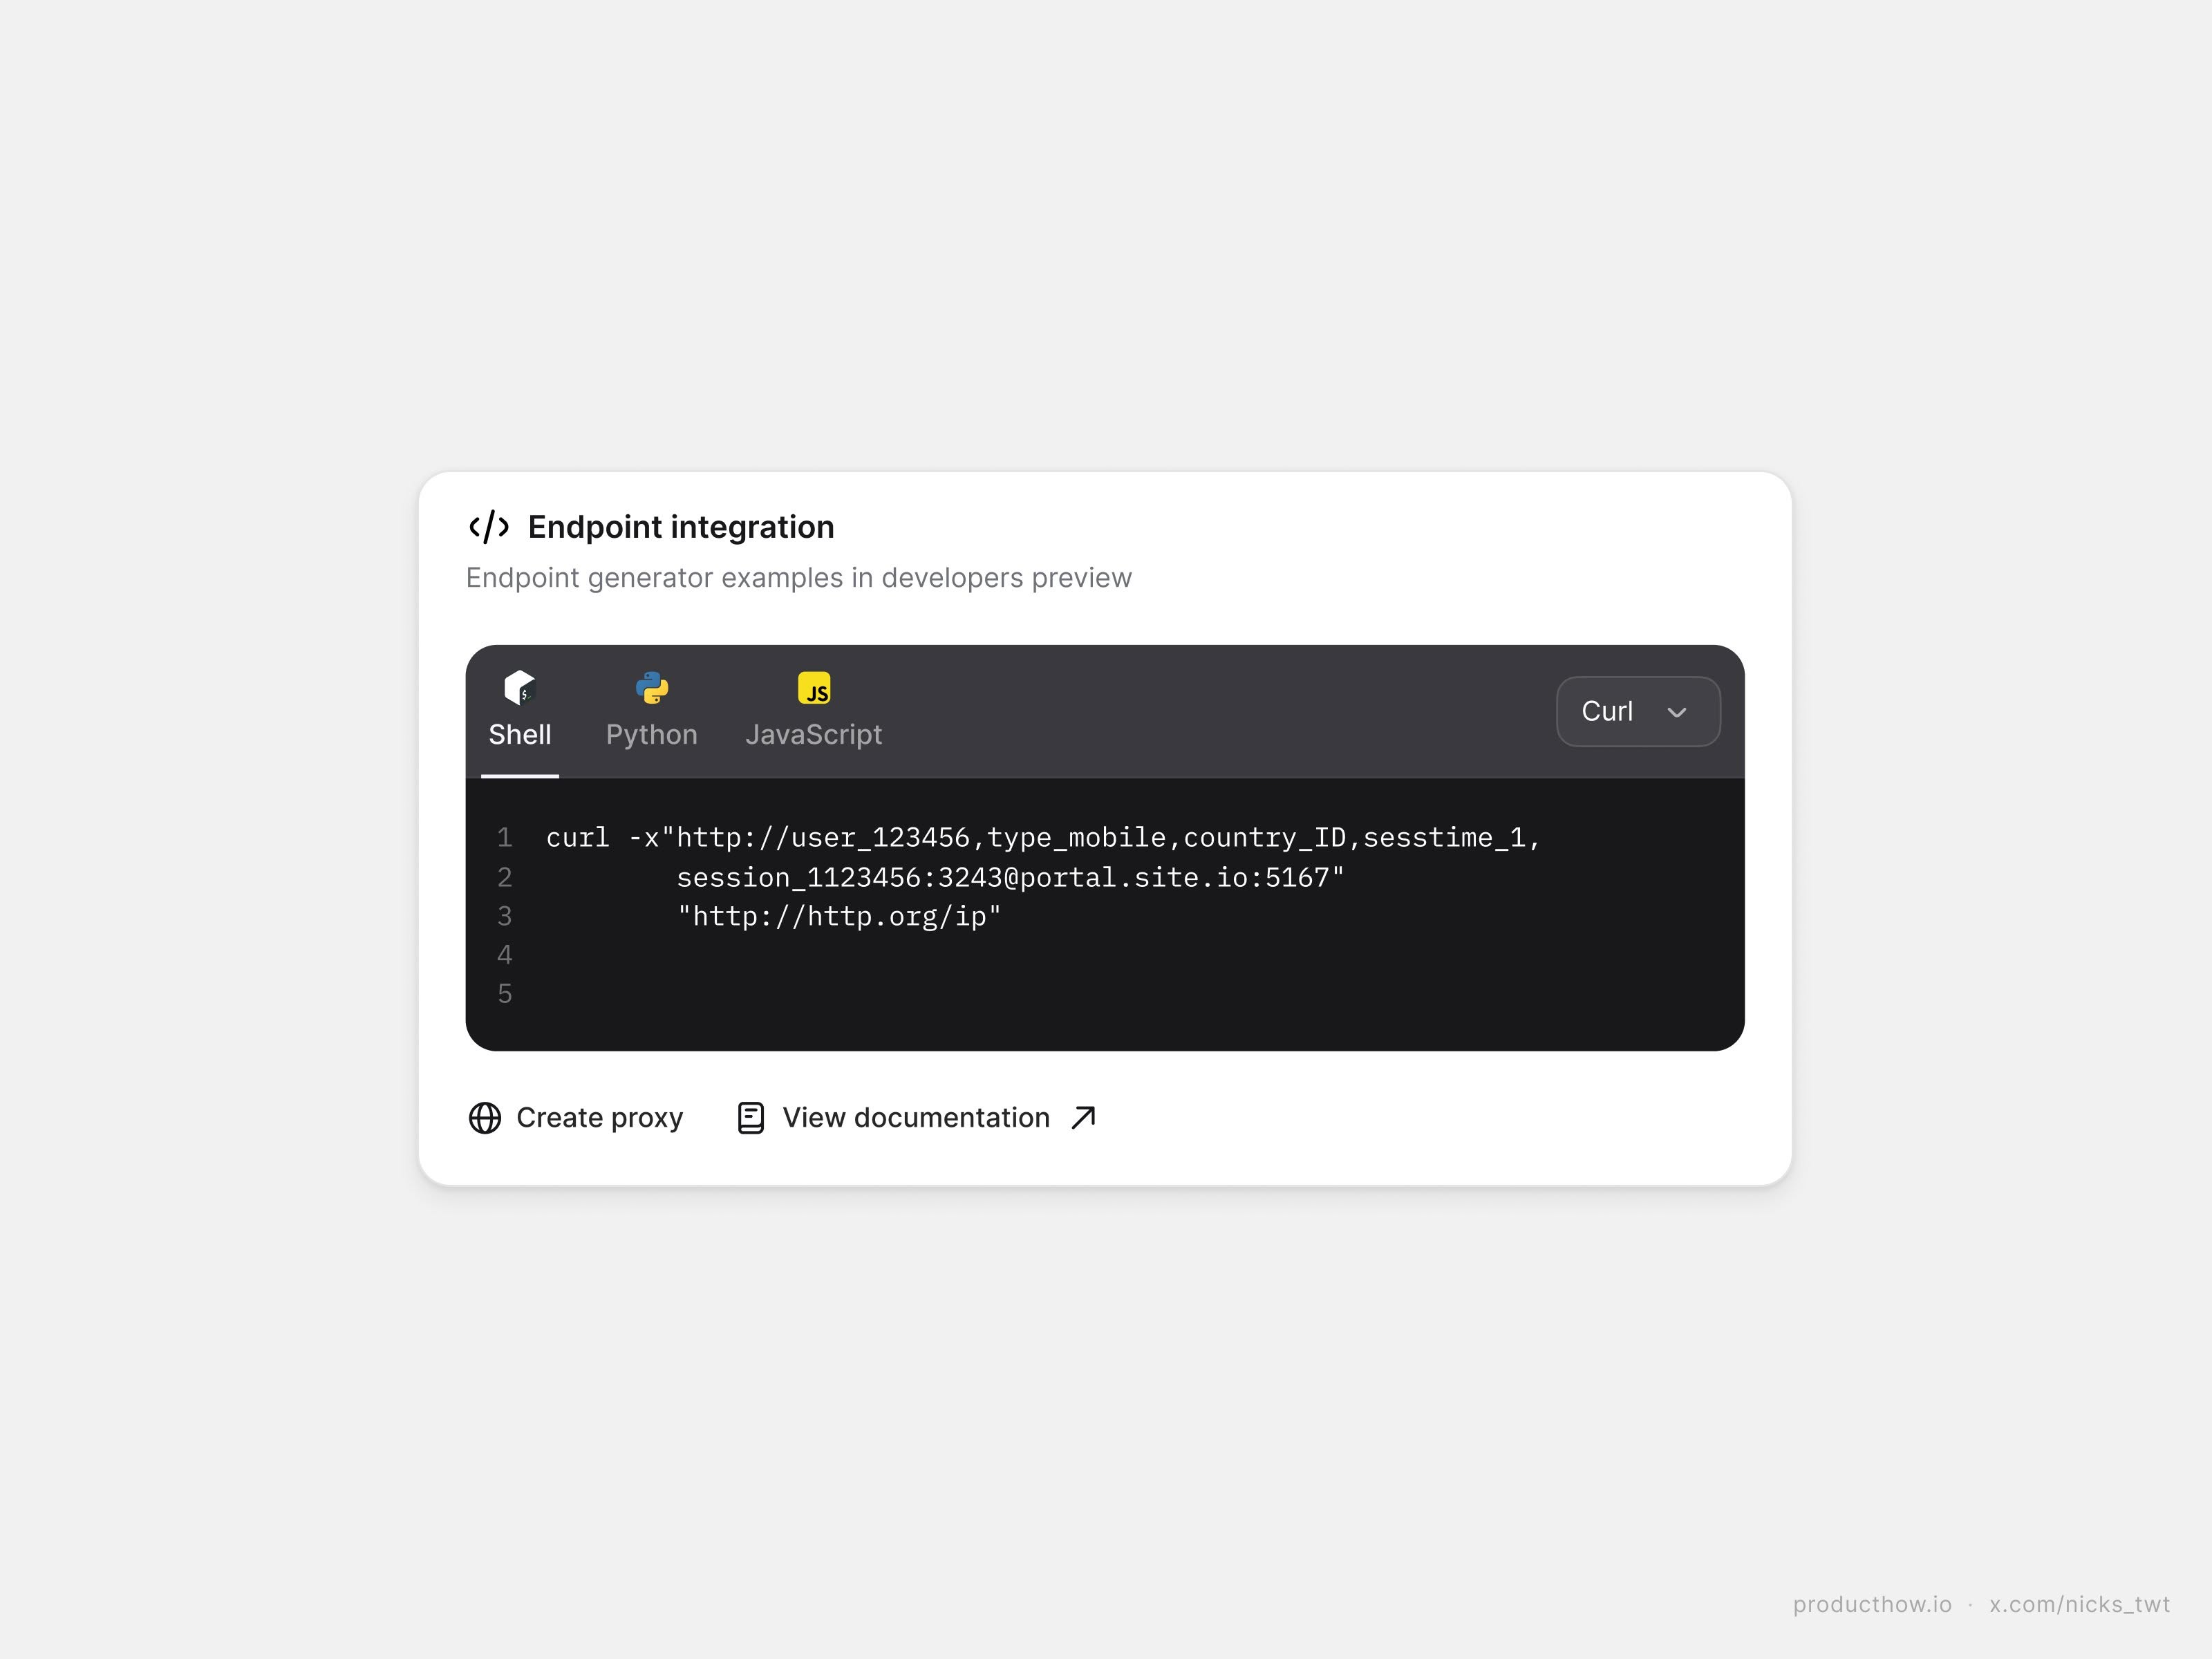2212x1659 pixels.
Task: Switch to the JavaScript tab label
Action: click(x=814, y=735)
